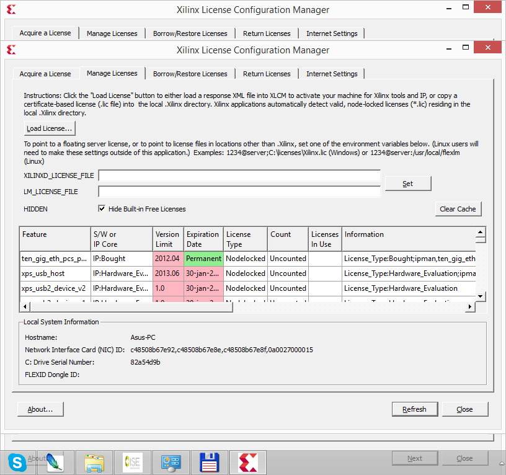Click the Refresh button

pyautogui.click(x=415, y=409)
